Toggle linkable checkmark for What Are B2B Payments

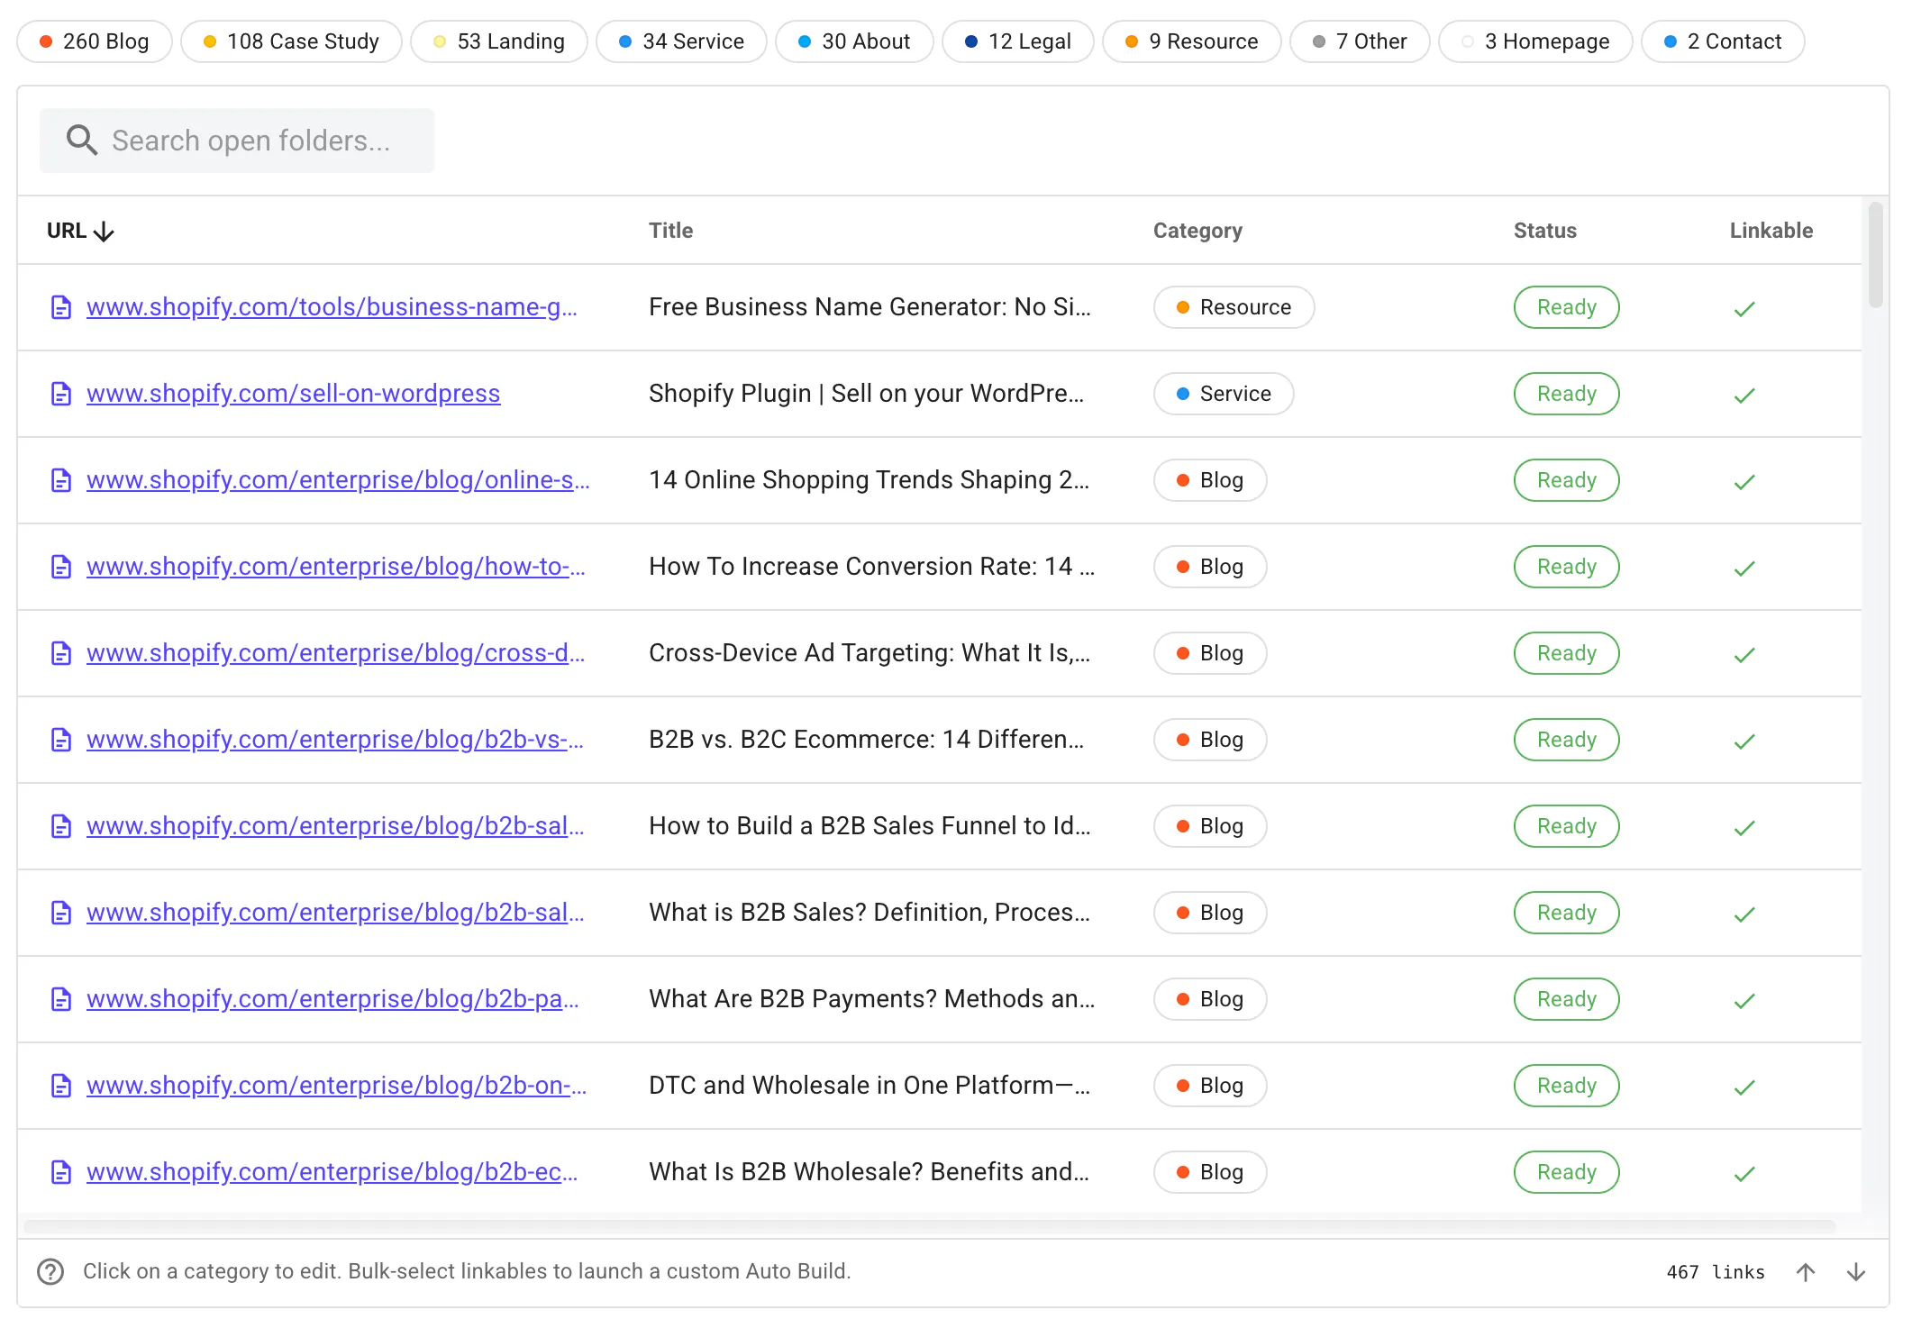pos(1745,1001)
